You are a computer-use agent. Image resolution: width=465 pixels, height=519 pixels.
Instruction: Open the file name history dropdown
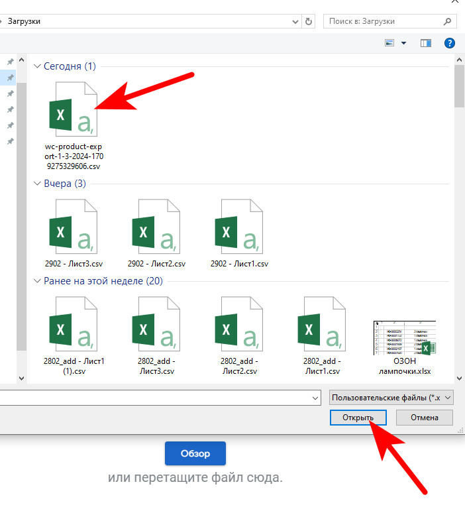click(x=315, y=398)
